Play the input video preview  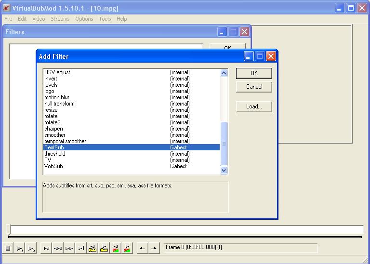click(20, 248)
